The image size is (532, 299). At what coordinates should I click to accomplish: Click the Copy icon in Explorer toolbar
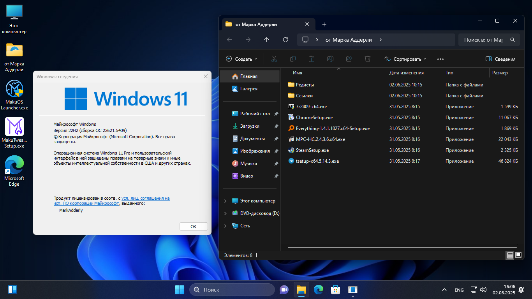293,59
